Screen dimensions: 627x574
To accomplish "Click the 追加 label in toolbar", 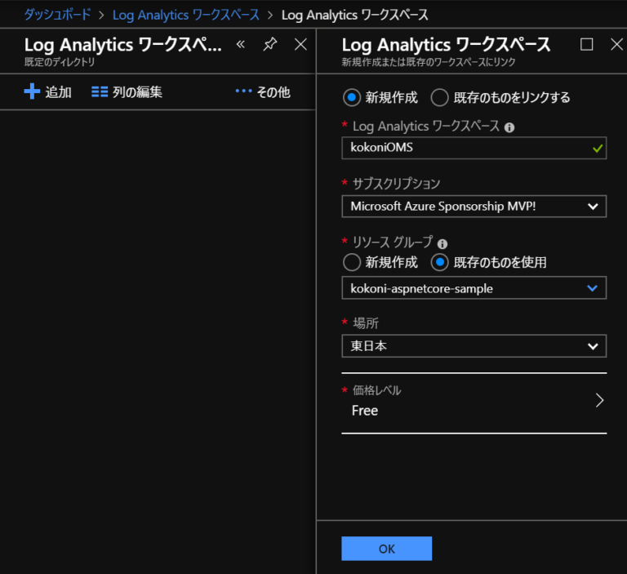I will tap(59, 92).
